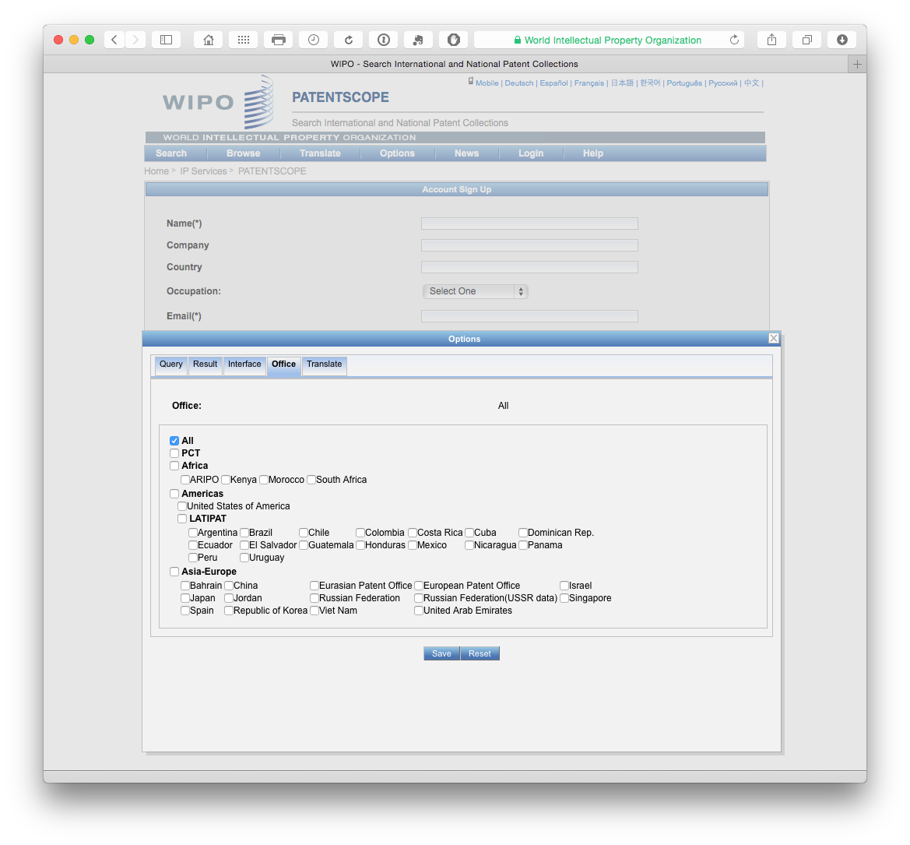Click Safari's forward arrow button
The image size is (910, 845).
pos(135,40)
